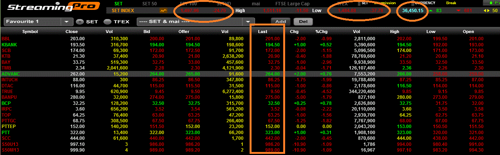Select the BANPU symbol
500x155 pixels.
pyautogui.click(x=9, y=97)
